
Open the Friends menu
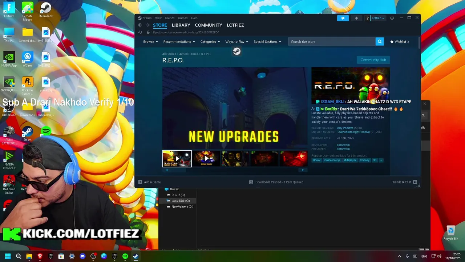(170, 18)
